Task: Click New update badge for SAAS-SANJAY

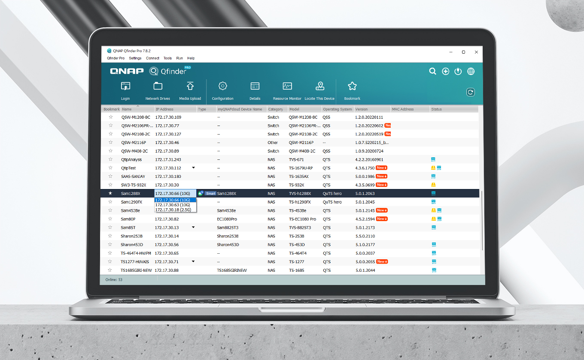Action: coord(381,176)
